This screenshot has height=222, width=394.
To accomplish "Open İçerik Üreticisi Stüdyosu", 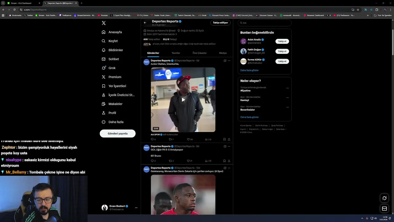I will pyautogui.click(x=118, y=95).
